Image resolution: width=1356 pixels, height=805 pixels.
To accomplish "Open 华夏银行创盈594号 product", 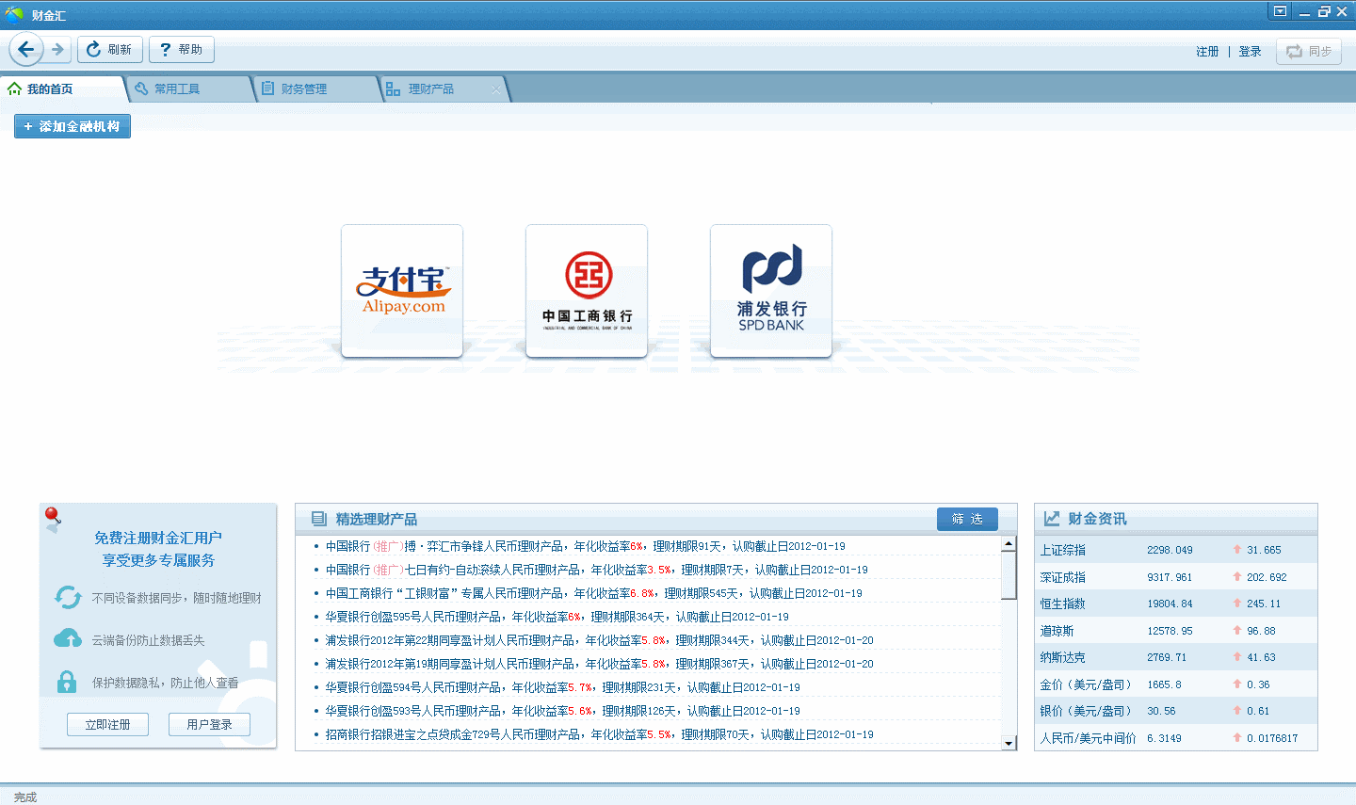I will click(562, 687).
